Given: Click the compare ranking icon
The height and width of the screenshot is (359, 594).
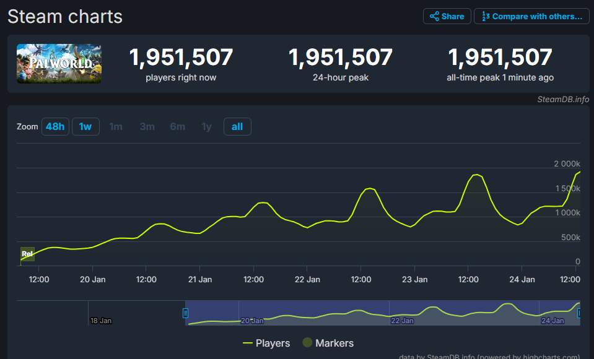Looking at the screenshot, I should point(486,16).
